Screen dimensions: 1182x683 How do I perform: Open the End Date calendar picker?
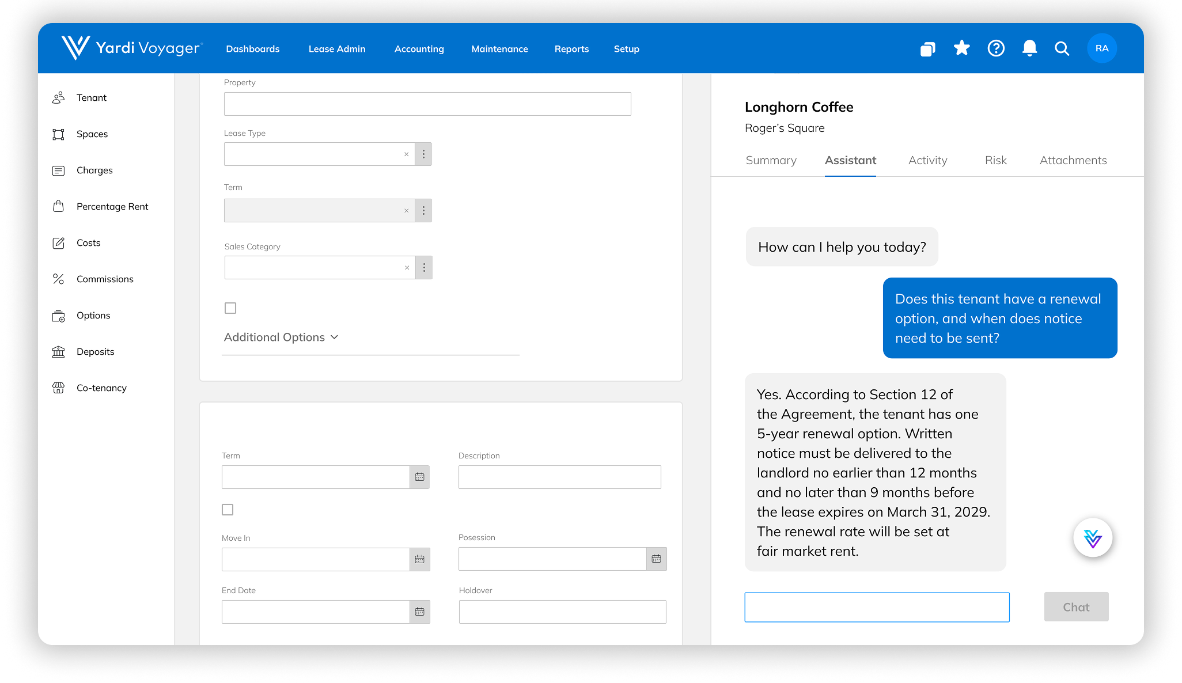pyautogui.click(x=420, y=612)
